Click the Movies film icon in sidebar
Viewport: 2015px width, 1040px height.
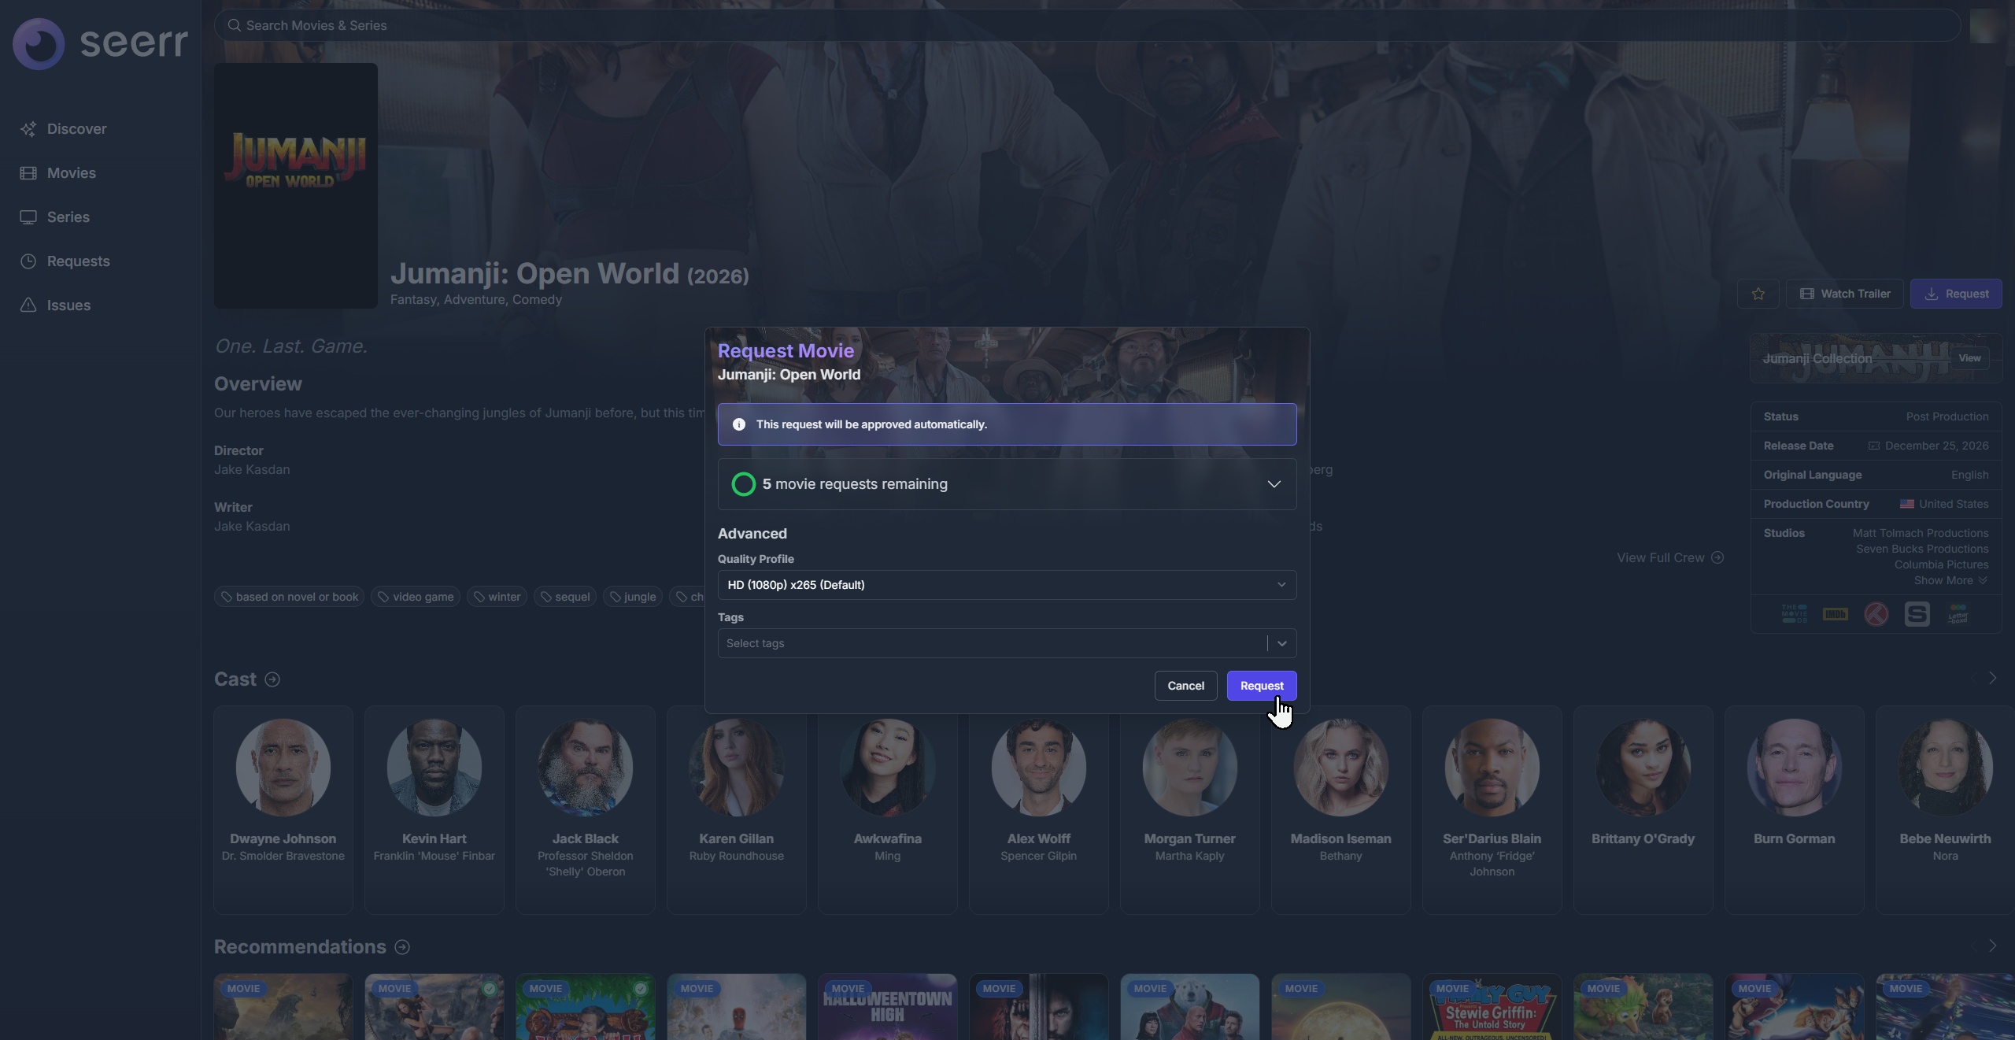[28, 173]
